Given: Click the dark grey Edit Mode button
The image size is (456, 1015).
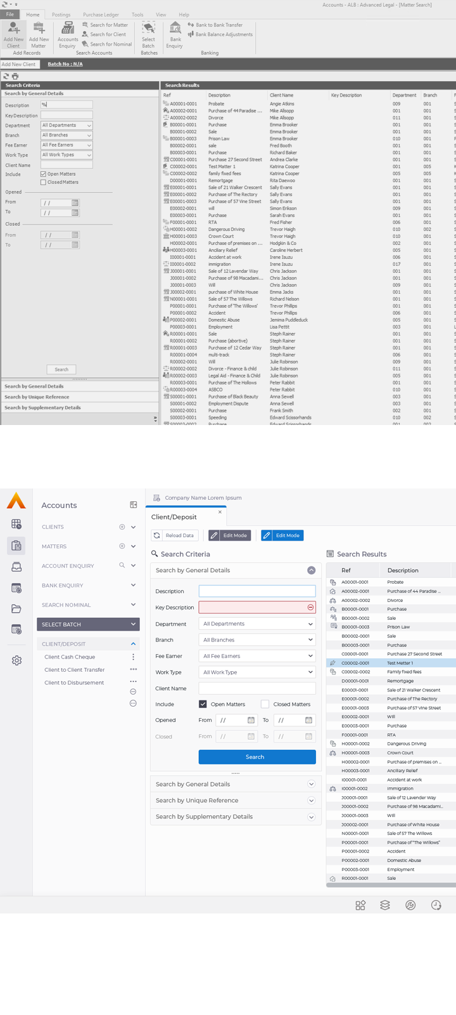Looking at the screenshot, I should [230, 535].
